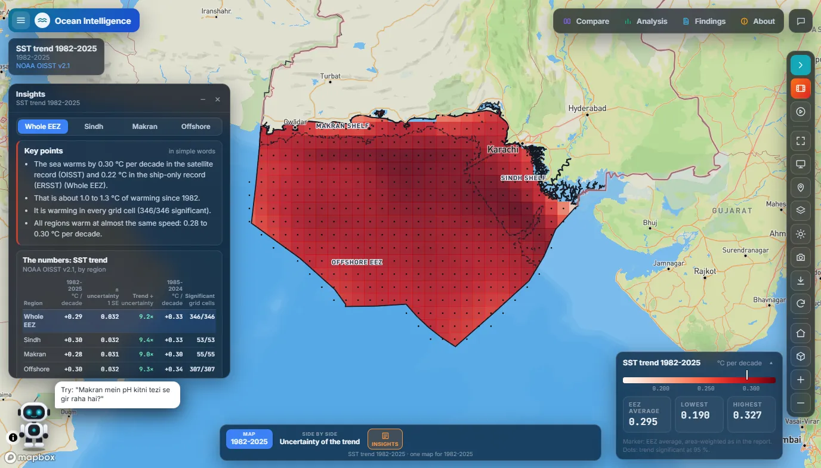Minimize the Insights panel
The image size is (821, 468).
203,99
